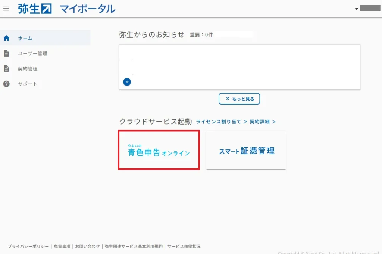Launch やよいの青色申告オンライン
This screenshot has width=382, height=254.
(x=159, y=150)
